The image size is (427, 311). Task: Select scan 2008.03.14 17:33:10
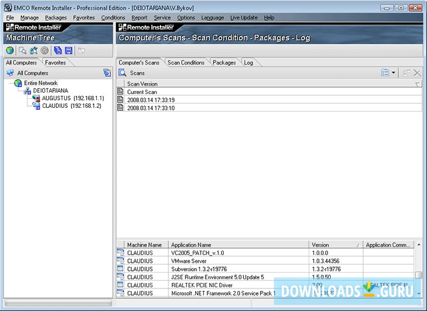click(x=270, y=108)
